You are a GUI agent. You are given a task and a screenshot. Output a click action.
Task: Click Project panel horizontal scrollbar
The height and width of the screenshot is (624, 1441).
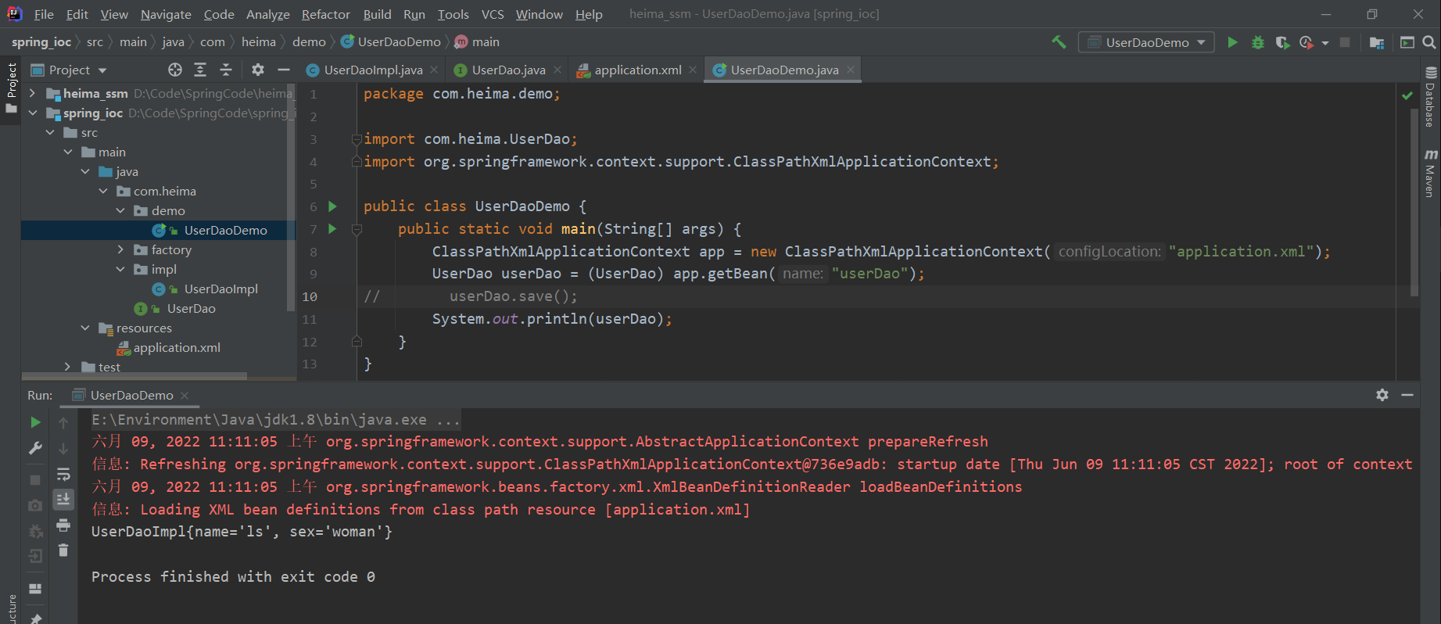point(133,376)
